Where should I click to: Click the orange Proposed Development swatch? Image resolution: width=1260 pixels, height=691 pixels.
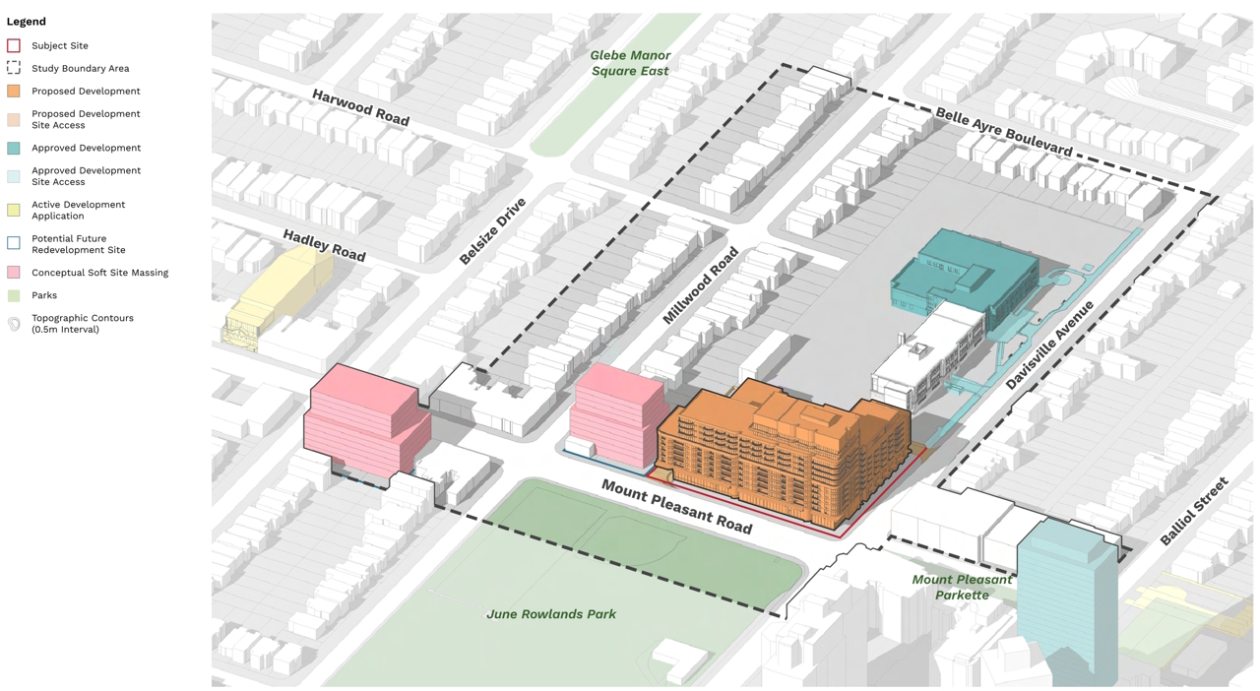(14, 91)
